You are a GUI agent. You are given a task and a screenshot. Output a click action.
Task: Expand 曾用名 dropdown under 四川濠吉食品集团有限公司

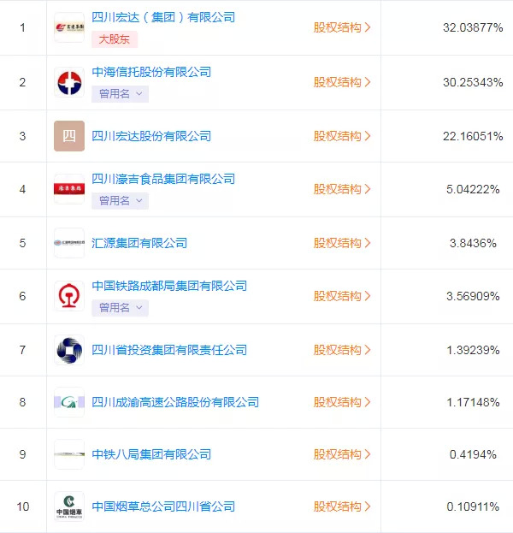120,201
